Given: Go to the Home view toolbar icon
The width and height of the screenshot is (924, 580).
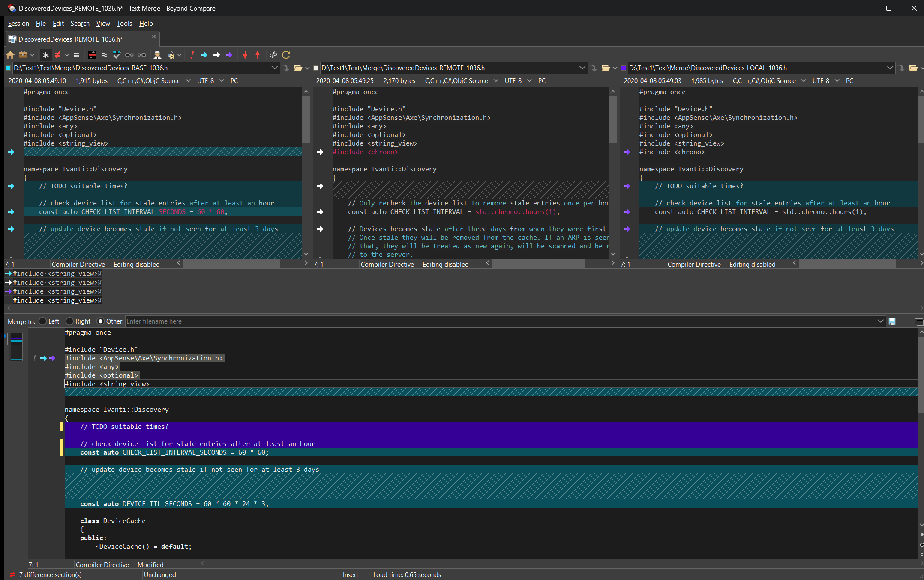Looking at the screenshot, I should pyautogui.click(x=10, y=55).
